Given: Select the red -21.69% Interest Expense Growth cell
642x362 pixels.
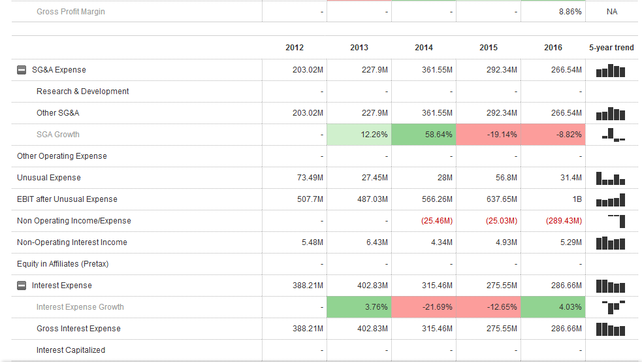Looking at the screenshot, I should pyautogui.click(x=423, y=307).
